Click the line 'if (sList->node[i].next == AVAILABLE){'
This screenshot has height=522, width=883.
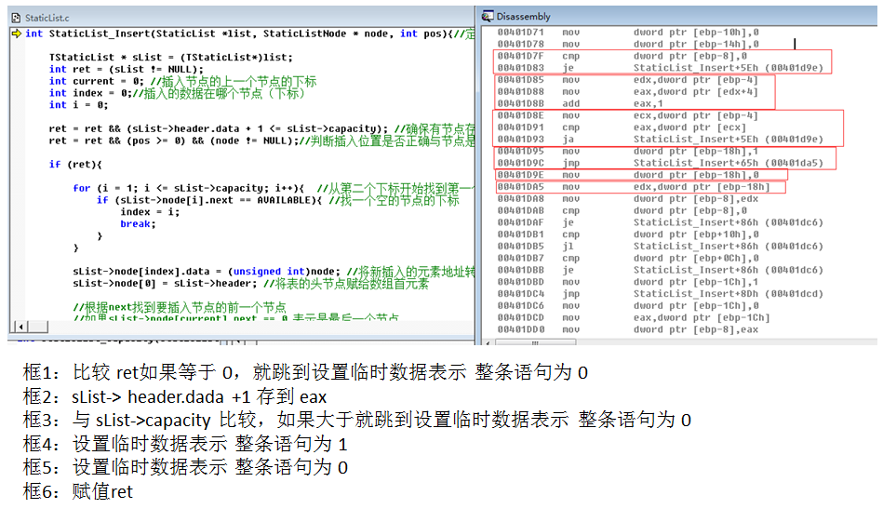click(277, 200)
